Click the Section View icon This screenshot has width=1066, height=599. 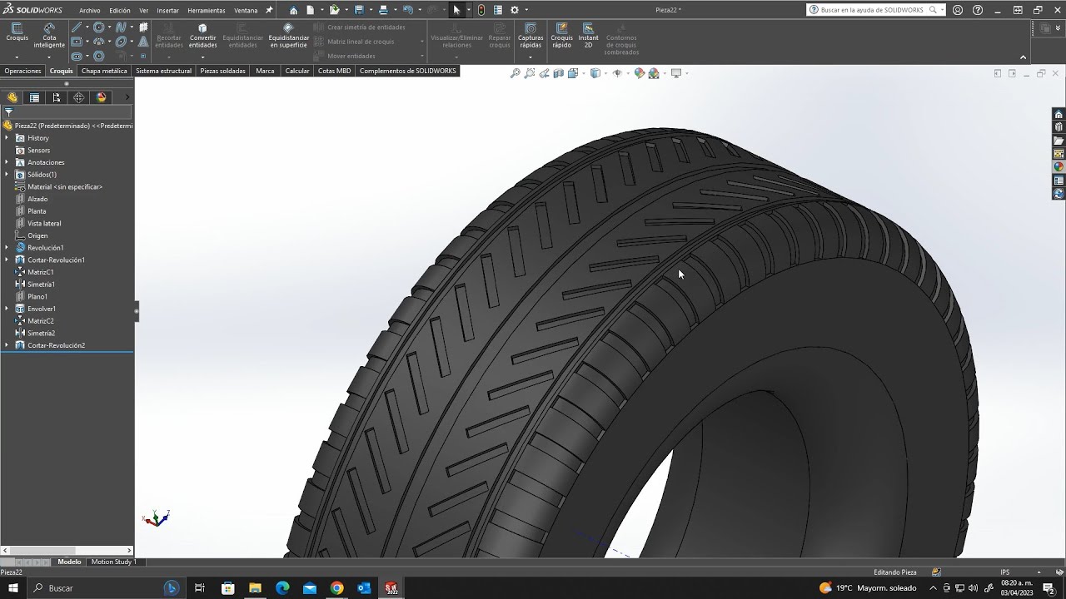click(x=558, y=73)
